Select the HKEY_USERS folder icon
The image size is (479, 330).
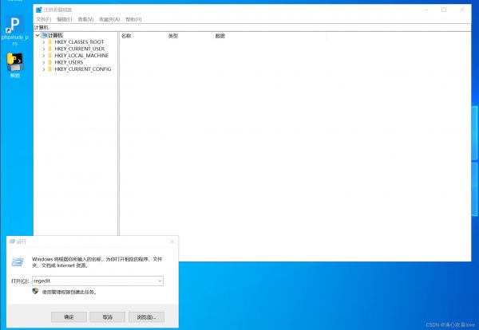coord(49,62)
